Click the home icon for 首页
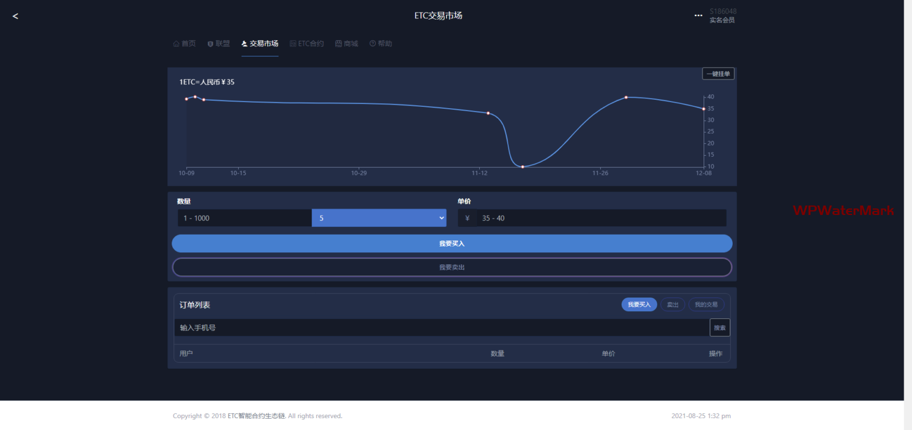This screenshot has height=430, width=912. (x=176, y=43)
